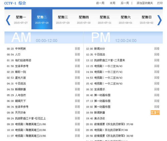Image resolution: width=167 pixels, height=141 pixels.
Task: Select the 星期一 2015-07-27 tab
Action: click(21, 19)
